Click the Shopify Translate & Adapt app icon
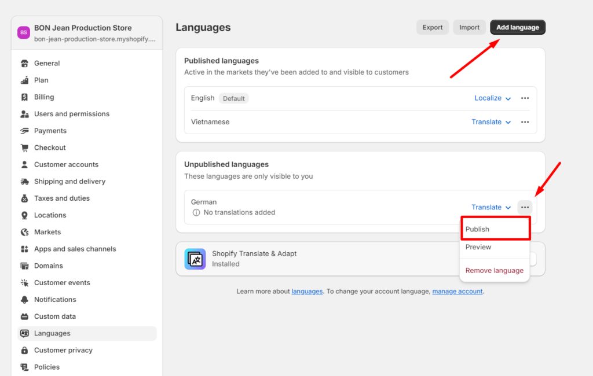593x376 pixels. (x=195, y=259)
